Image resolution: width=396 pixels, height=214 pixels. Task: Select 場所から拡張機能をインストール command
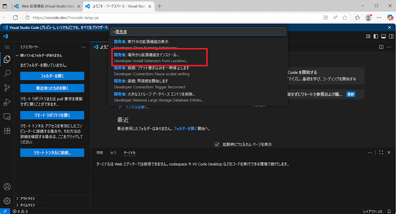[x=198, y=58]
